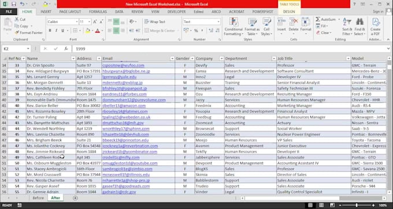393x209 pixels.
Task: Switch to INSERT ribbon tab
Action: pos(46,12)
